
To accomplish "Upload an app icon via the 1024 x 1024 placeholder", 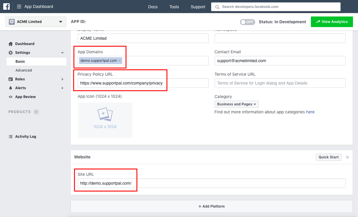I will (x=105, y=120).
